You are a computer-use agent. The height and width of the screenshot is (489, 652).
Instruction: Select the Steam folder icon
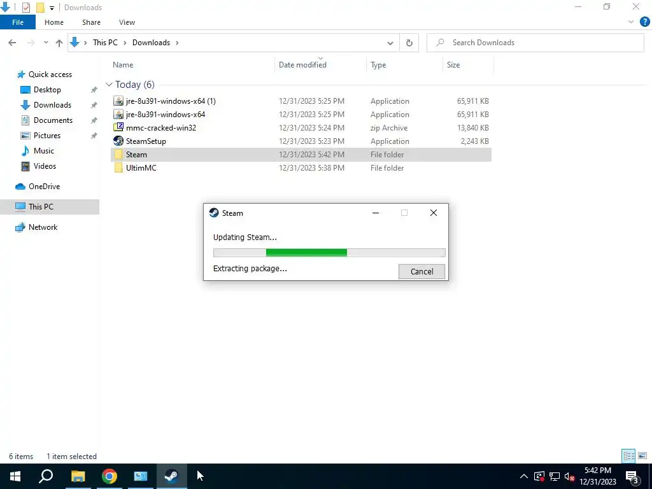118,154
